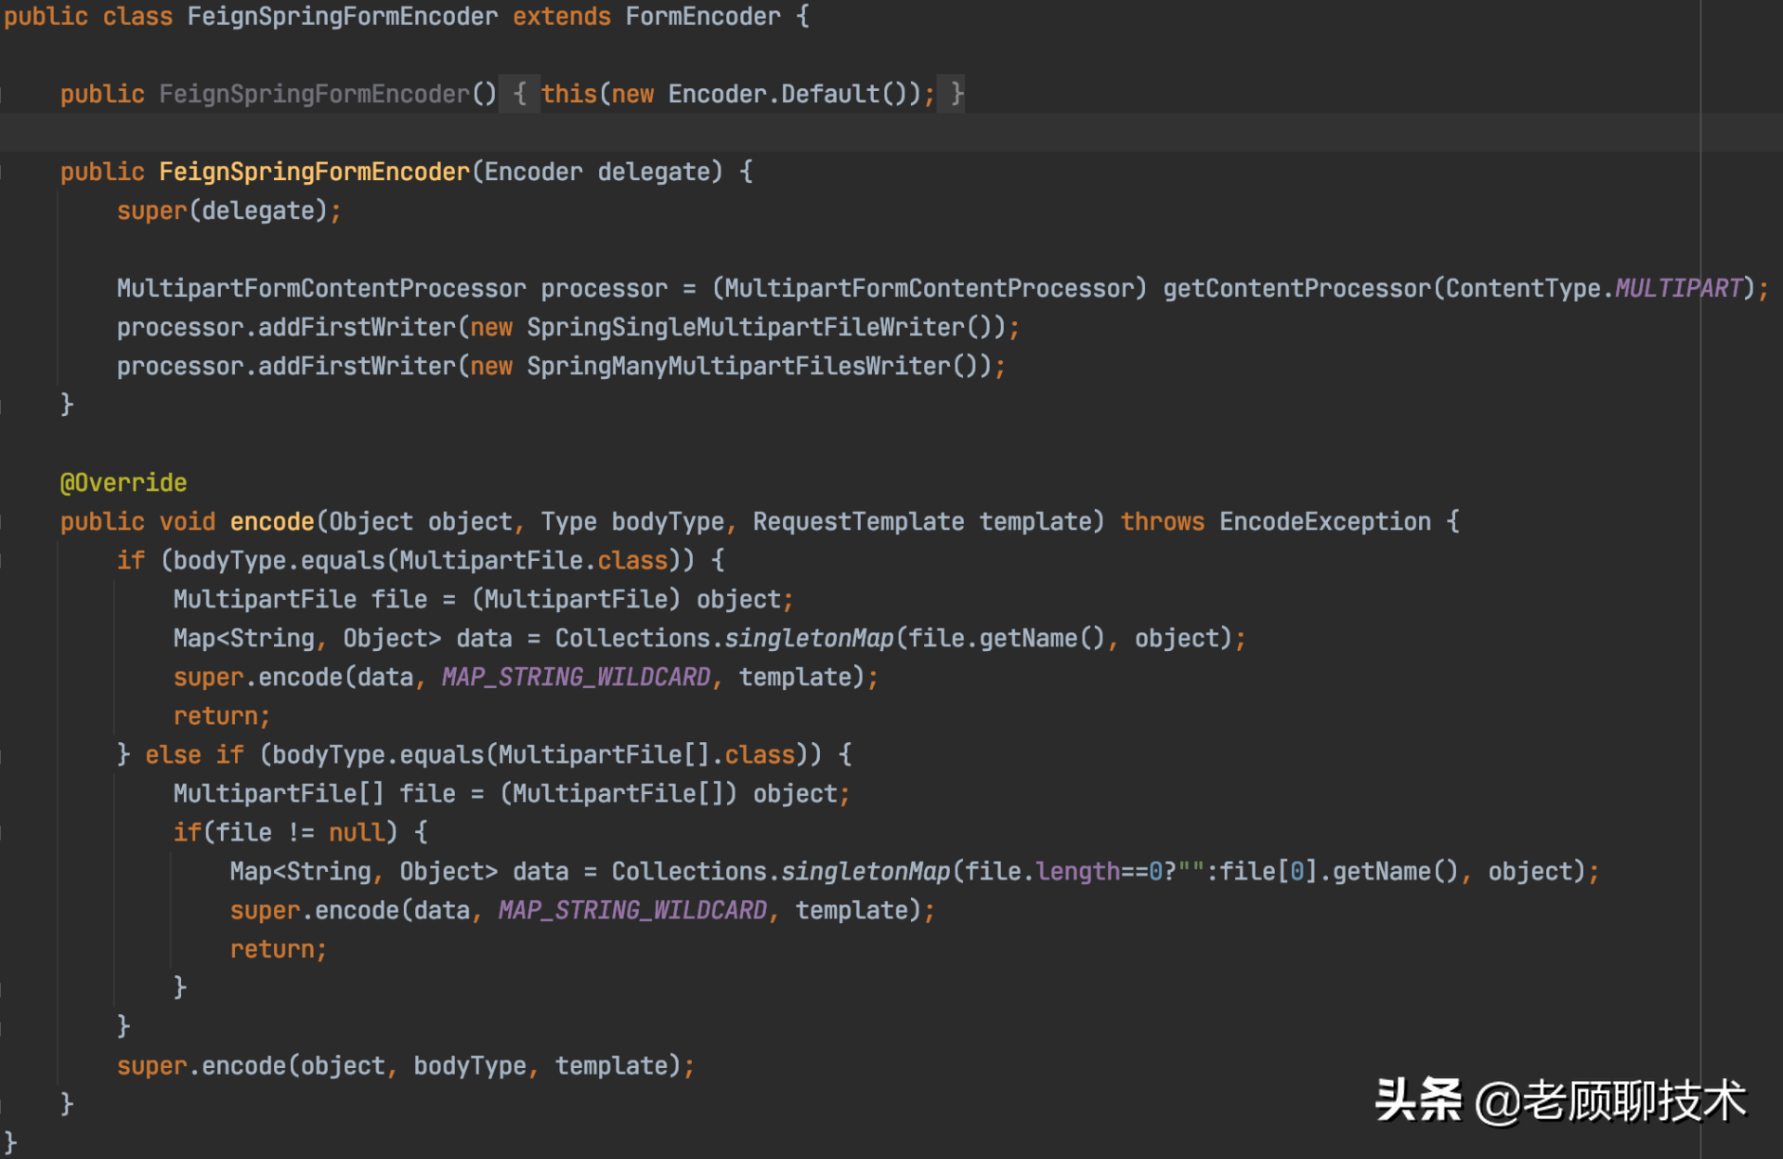1783x1159 pixels.
Task: Click SpringSingleMultipartFileWriter constructor call
Action: [746, 328]
